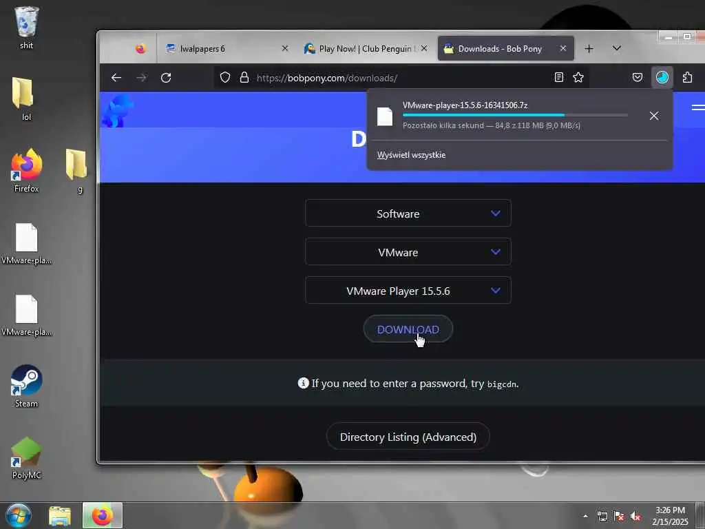View site security via padlock icon

coord(244,78)
